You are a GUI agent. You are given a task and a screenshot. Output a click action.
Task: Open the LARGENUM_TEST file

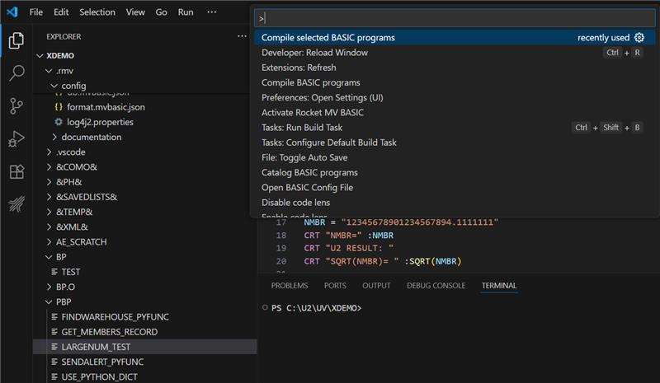pos(96,347)
